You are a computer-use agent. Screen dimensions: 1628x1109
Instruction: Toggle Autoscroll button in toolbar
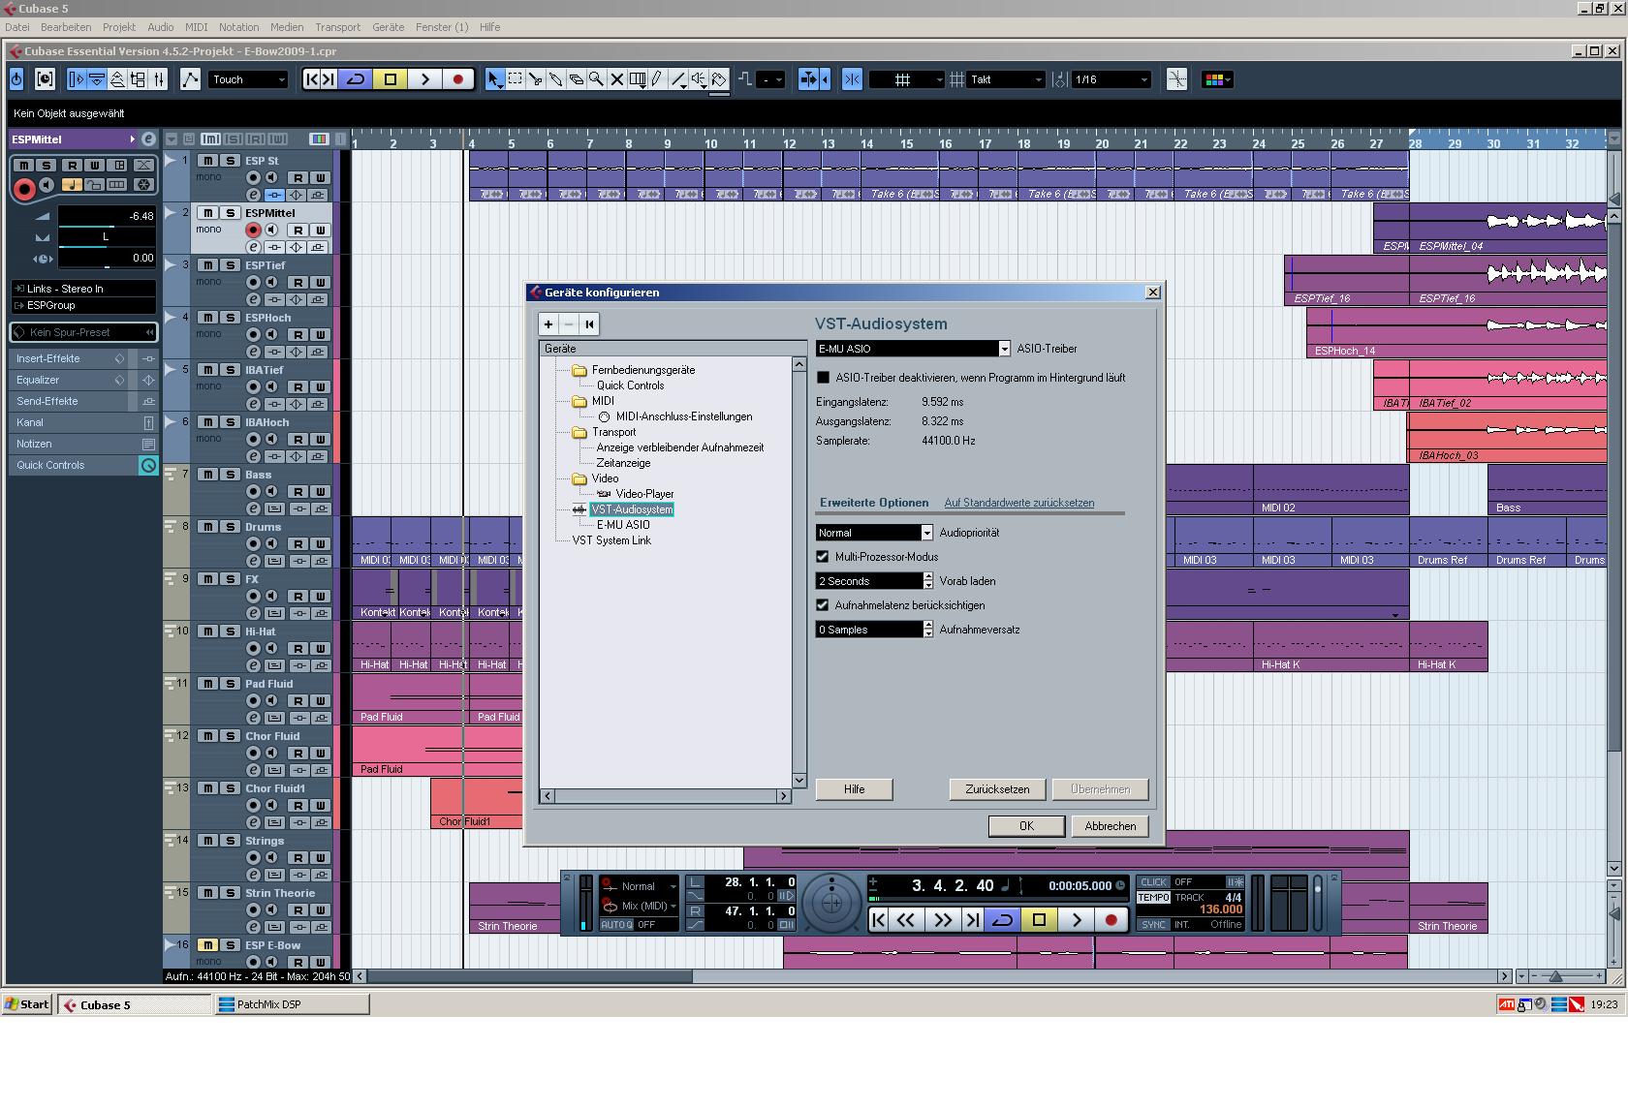808,79
